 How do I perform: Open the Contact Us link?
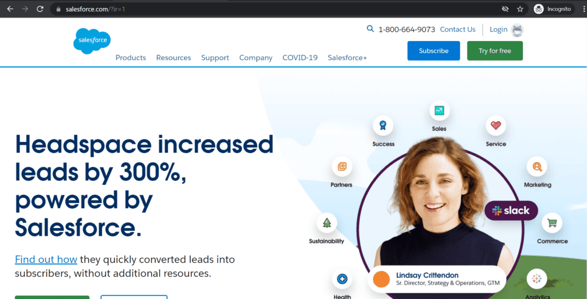457,30
